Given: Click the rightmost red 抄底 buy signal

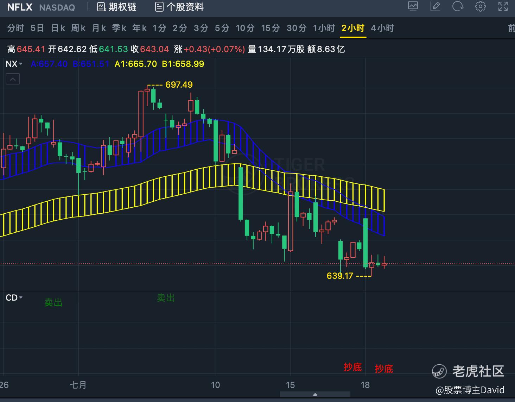Looking at the screenshot, I should (384, 369).
